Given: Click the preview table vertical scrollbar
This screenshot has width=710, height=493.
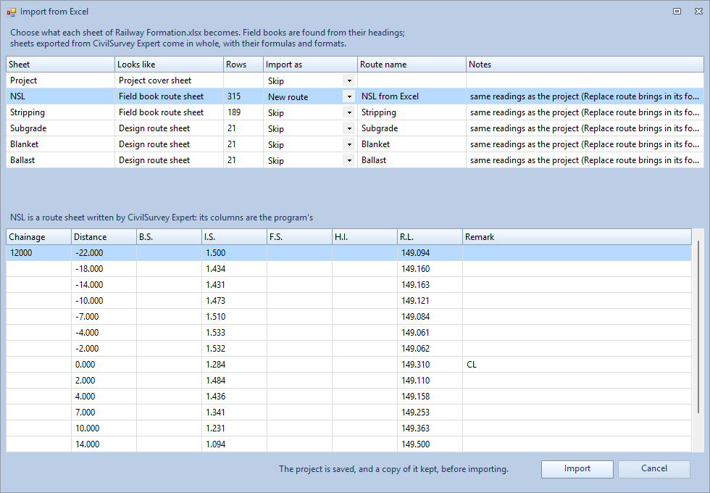Looking at the screenshot, I should (698, 327).
